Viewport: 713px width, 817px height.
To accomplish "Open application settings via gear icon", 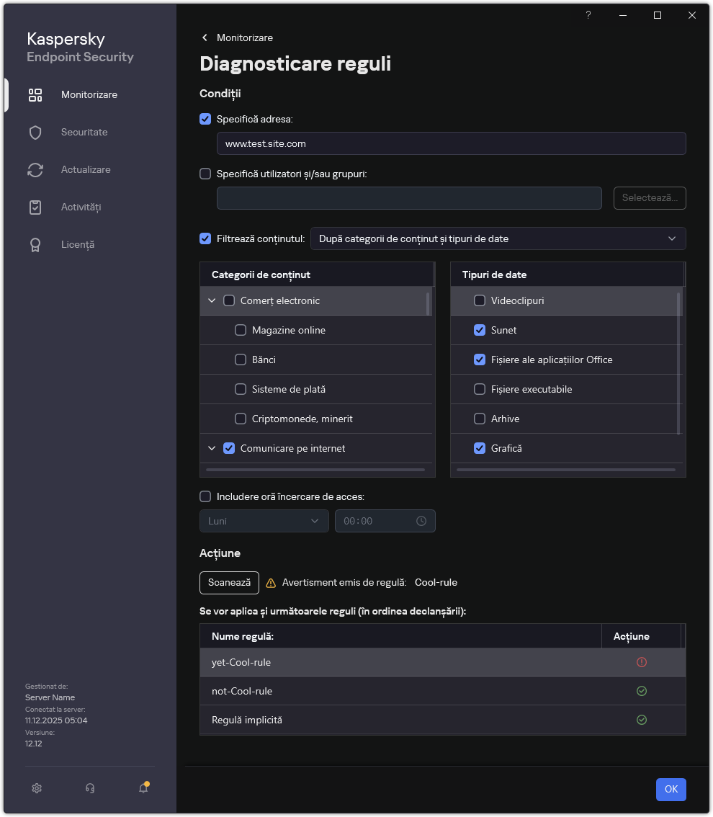I will click(x=36, y=788).
